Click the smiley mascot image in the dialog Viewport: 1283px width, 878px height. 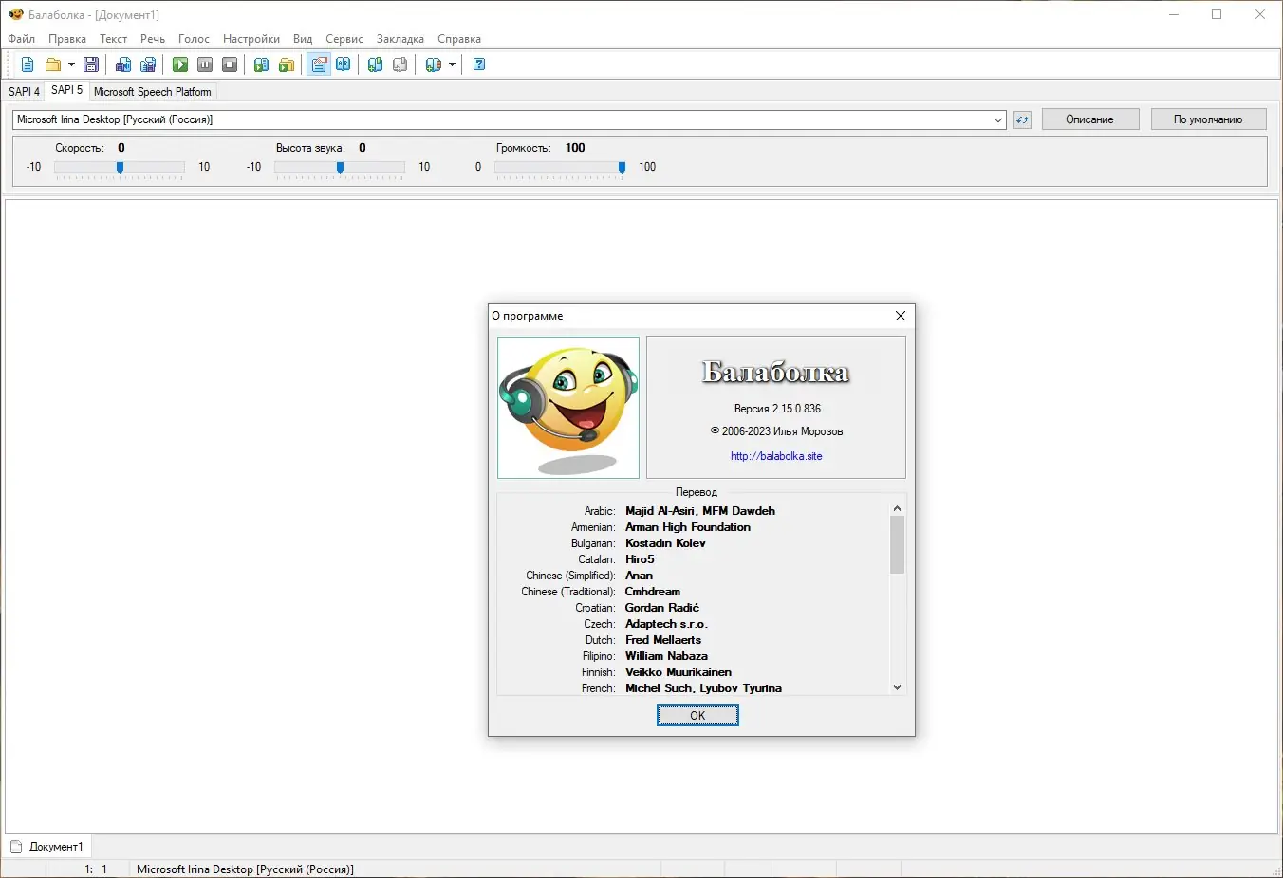[568, 407]
